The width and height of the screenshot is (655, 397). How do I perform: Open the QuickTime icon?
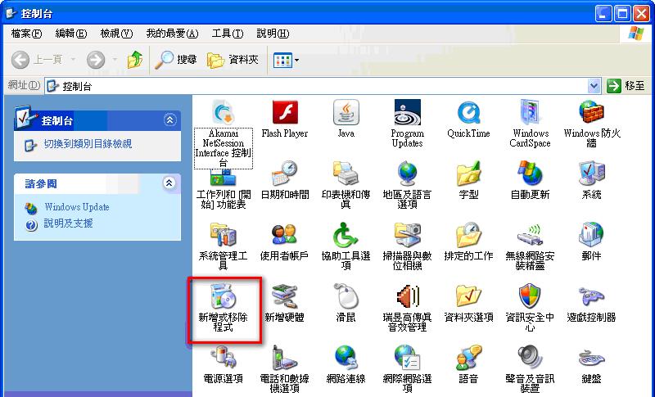(468, 112)
